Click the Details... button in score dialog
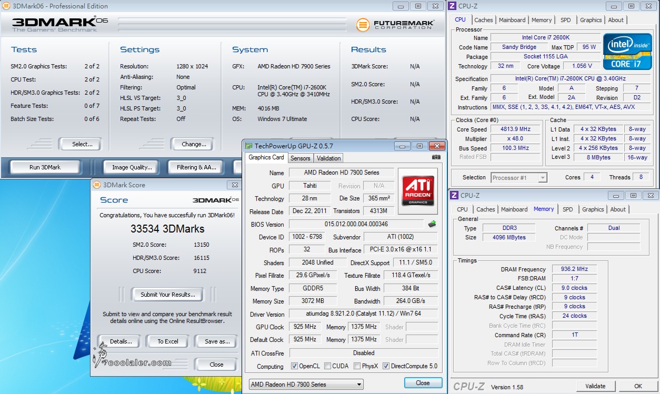 tap(121, 341)
